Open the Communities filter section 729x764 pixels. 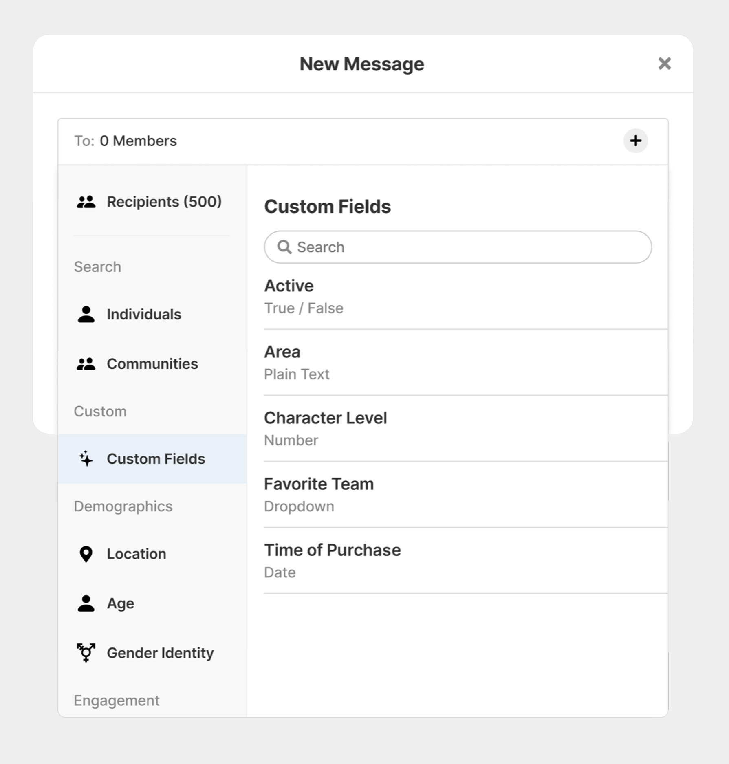click(x=152, y=364)
